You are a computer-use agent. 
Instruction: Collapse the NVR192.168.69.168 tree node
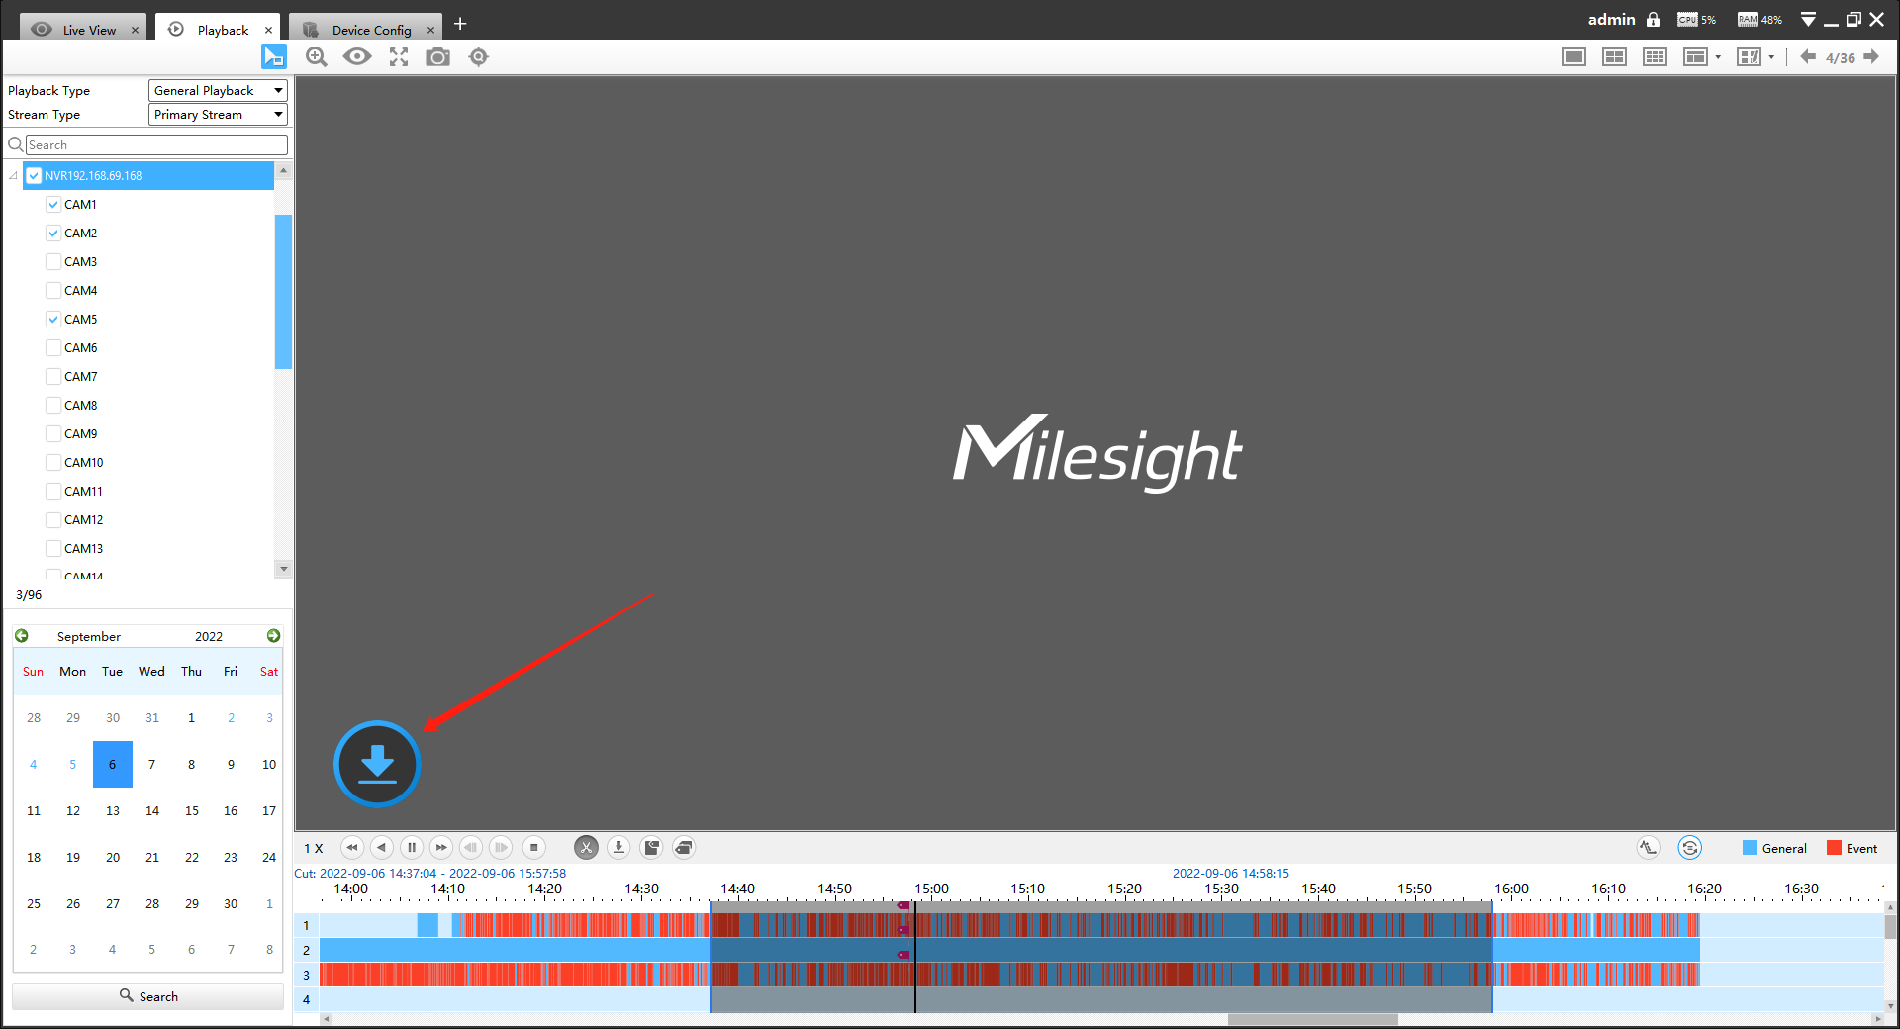[13, 175]
